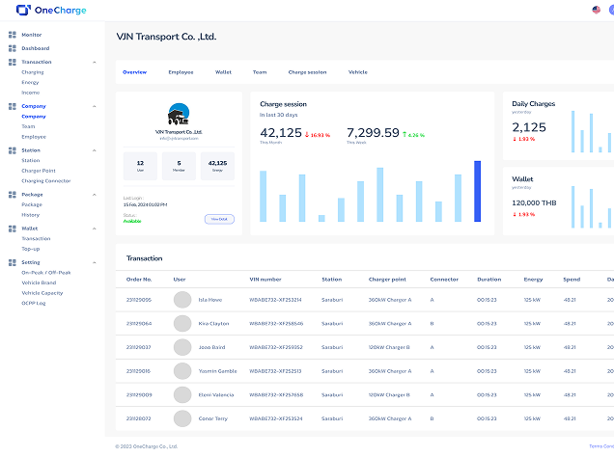Click the Dashboard grid icon
This screenshot has width=614, height=457.
(x=13, y=48)
